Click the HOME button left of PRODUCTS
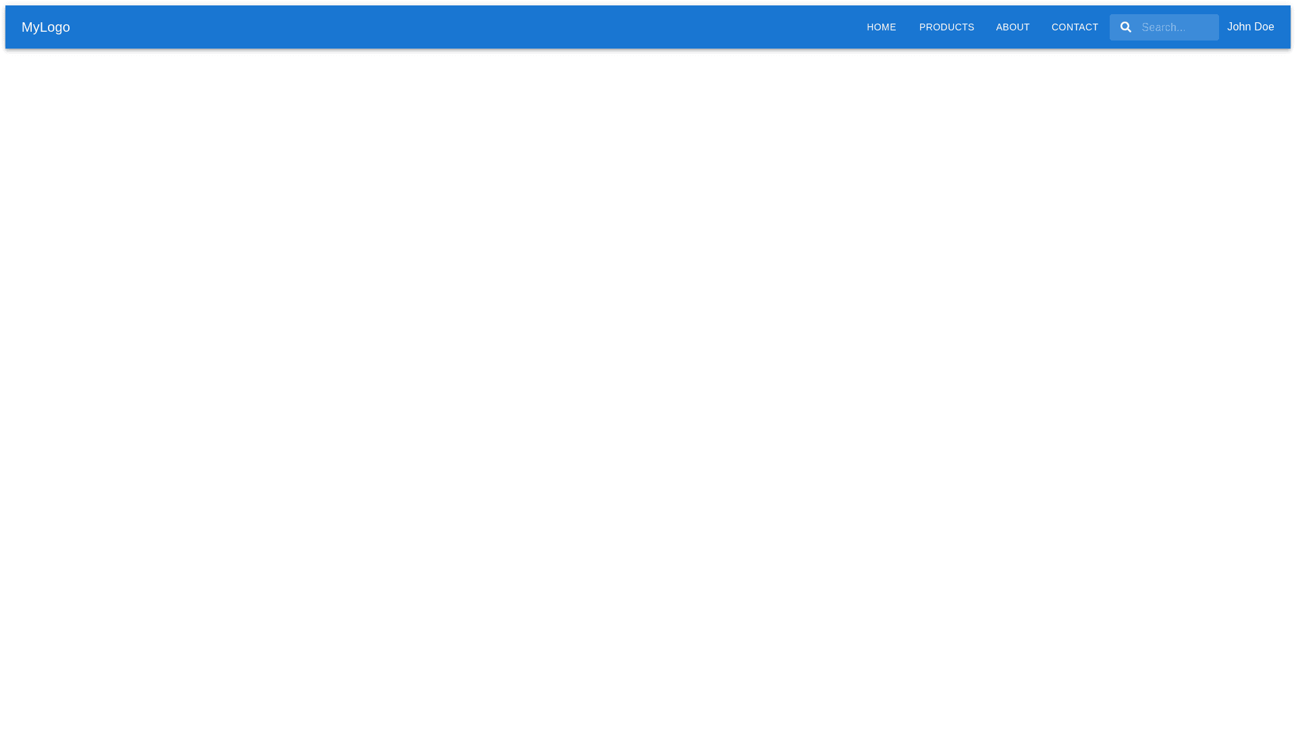Image resolution: width=1296 pixels, height=729 pixels. 881,28
